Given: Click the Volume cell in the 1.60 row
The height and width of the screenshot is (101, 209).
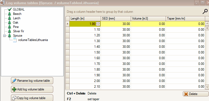Looking at the screenshot, I should coord(148,58).
